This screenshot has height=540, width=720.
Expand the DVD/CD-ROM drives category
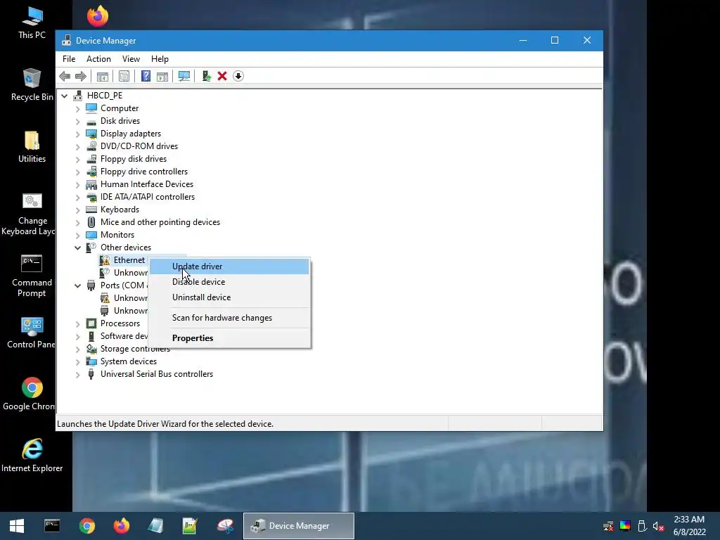[77, 147]
